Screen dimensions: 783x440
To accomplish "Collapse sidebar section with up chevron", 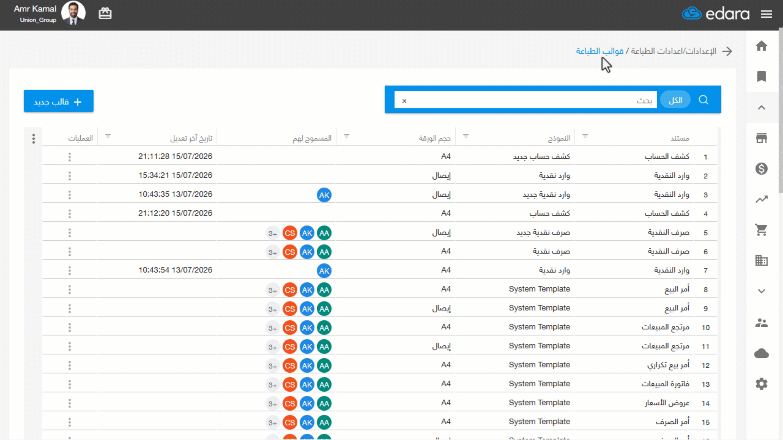I will coord(762,108).
